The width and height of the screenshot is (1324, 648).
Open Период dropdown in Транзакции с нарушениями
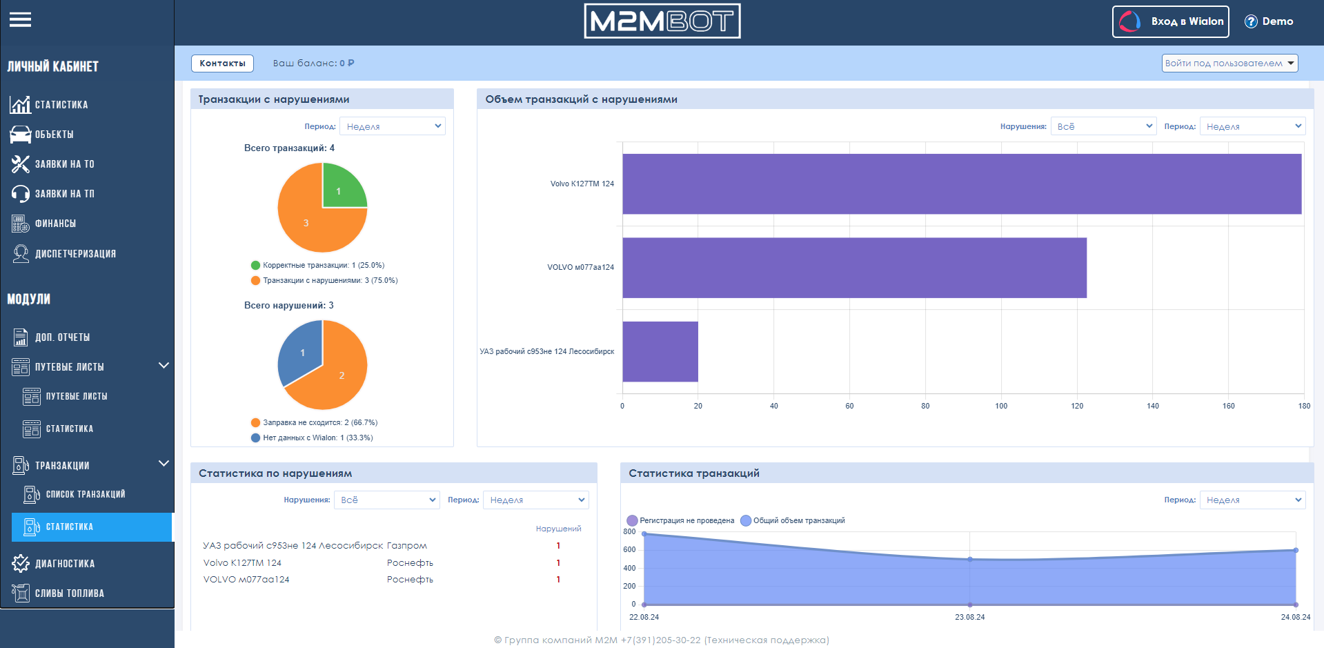(393, 126)
